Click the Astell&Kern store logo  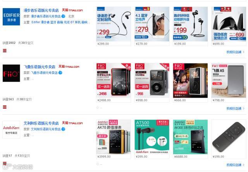tap(11, 130)
